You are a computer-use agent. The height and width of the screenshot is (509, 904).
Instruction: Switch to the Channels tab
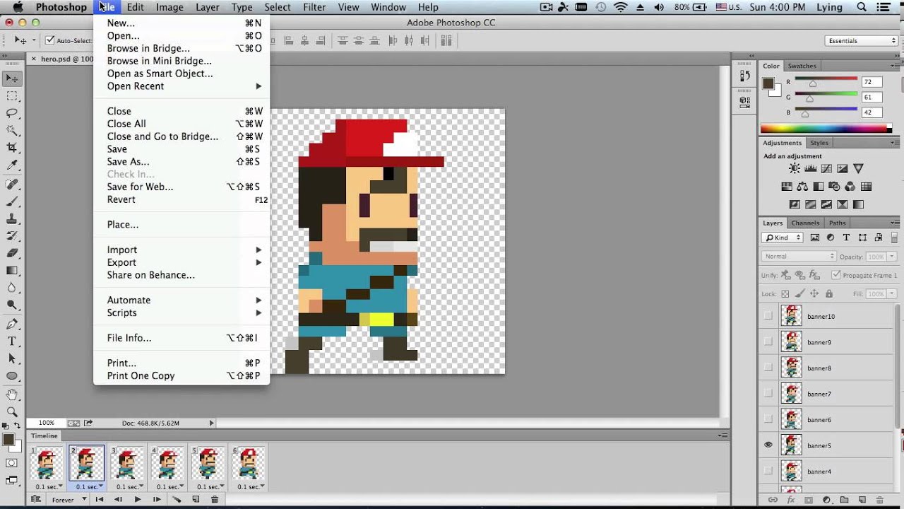pyautogui.click(x=805, y=223)
